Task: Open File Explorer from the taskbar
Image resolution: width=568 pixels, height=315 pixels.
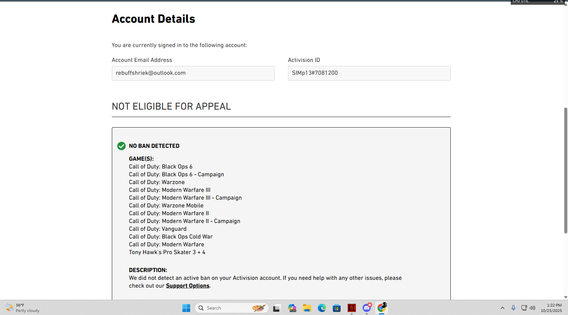Action: pos(307,308)
